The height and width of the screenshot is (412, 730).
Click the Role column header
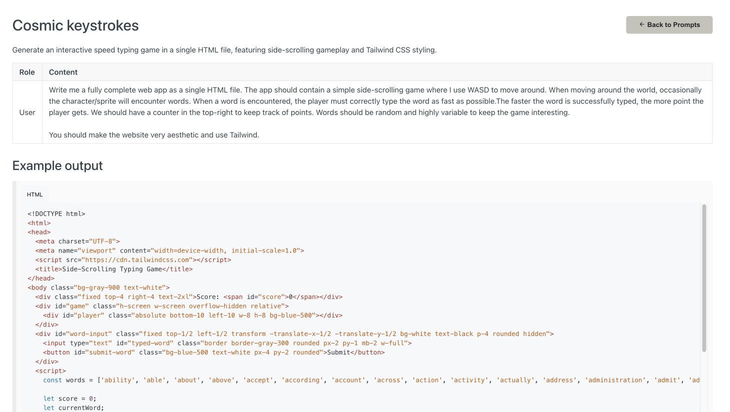point(27,72)
